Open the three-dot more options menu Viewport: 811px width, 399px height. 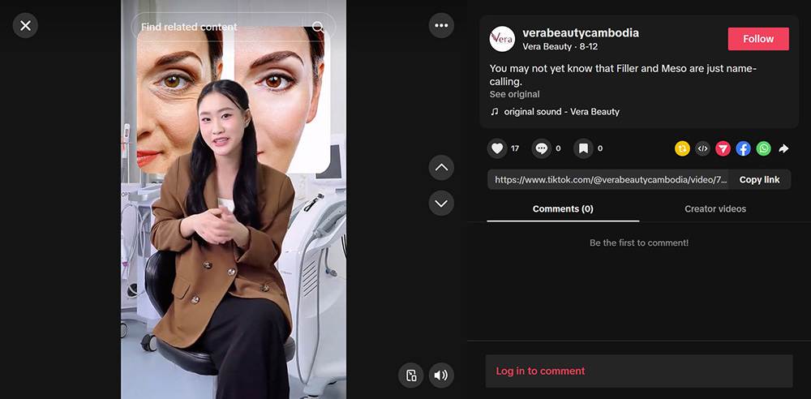point(441,25)
